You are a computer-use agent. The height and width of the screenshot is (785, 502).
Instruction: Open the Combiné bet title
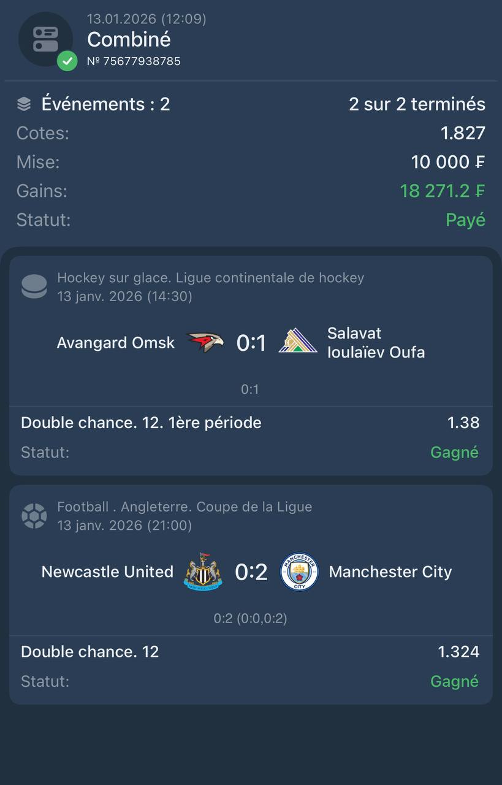pos(129,39)
